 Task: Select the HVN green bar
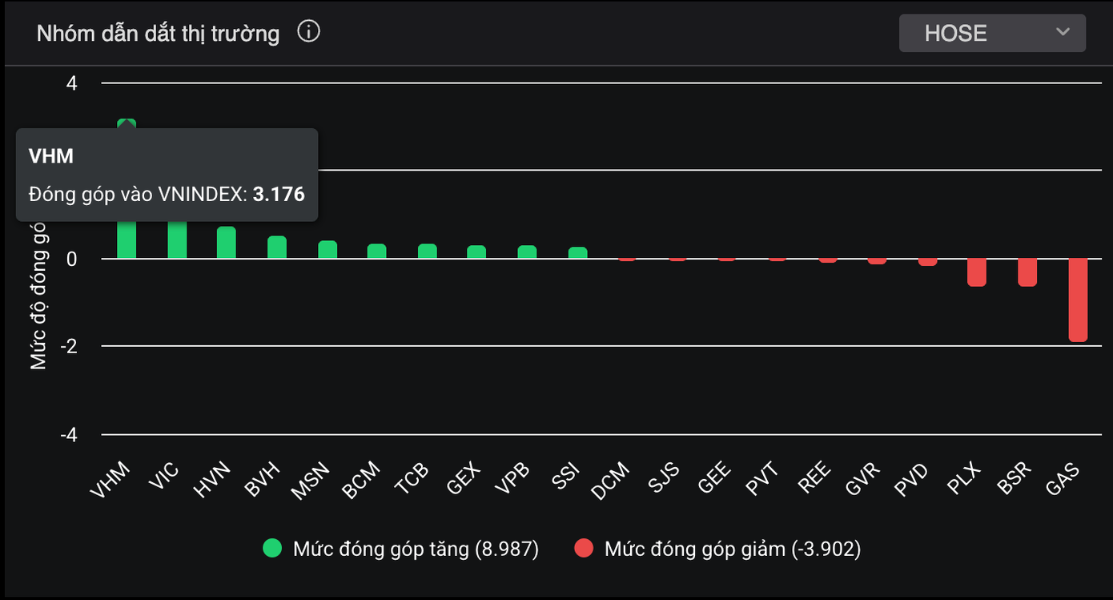coord(227,243)
